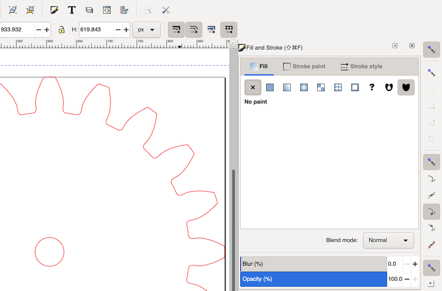Decrease opacity with the minus button
The height and width of the screenshot is (291, 442).
coord(407,279)
